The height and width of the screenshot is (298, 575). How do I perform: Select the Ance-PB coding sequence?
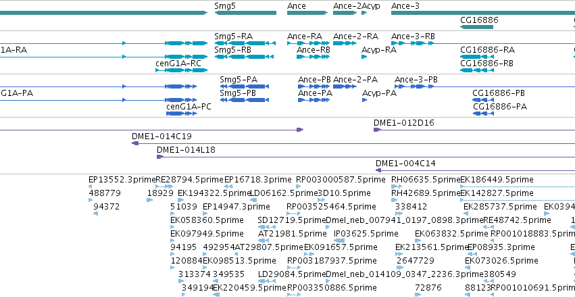coord(314,86)
